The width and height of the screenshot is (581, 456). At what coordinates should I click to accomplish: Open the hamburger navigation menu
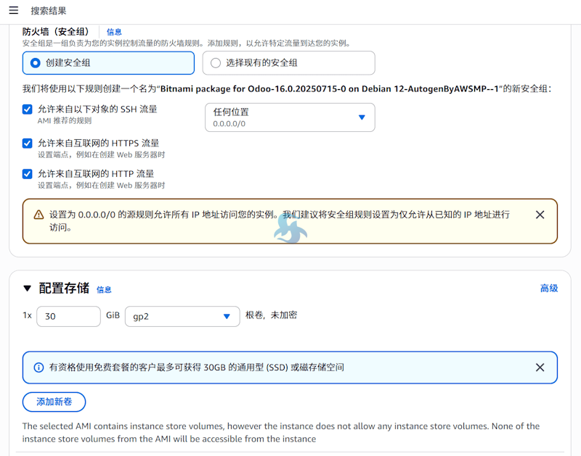tap(14, 11)
